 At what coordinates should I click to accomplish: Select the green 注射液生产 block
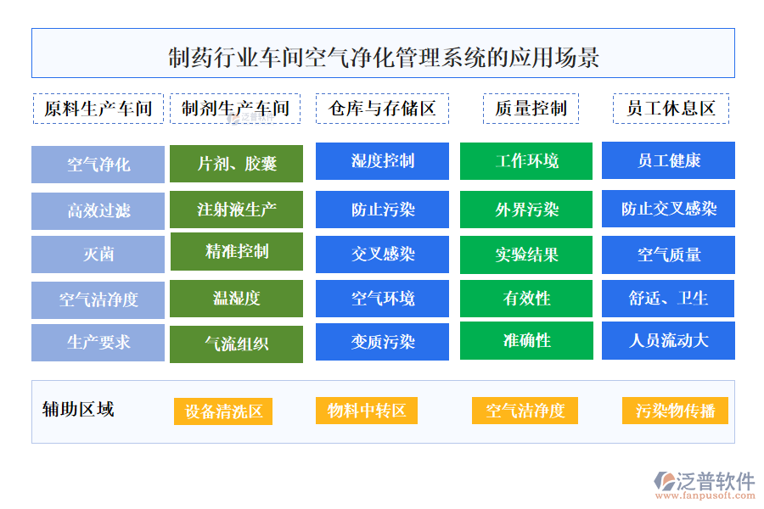coord(236,210)
